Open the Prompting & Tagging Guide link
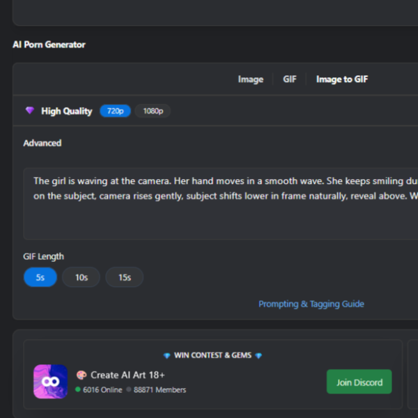Image resolution: width=418 pixels, height=418 pixels. point(311,304)
